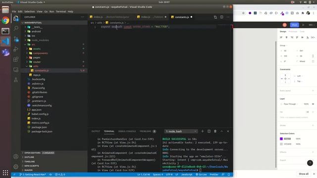Split the terminal panel
The image size is (317, 178).
coord(209,131)
